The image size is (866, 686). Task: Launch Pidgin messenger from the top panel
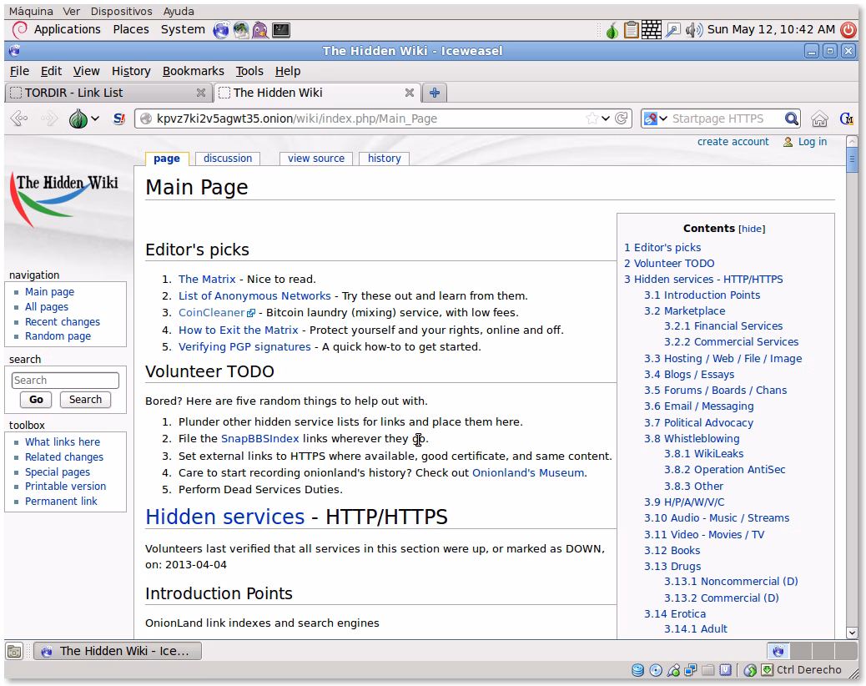(x=260, y=30)
